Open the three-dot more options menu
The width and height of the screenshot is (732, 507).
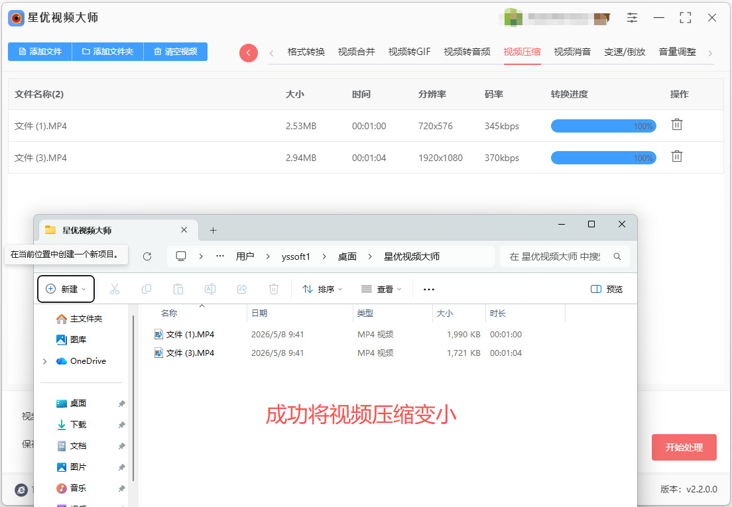point(428,289)
